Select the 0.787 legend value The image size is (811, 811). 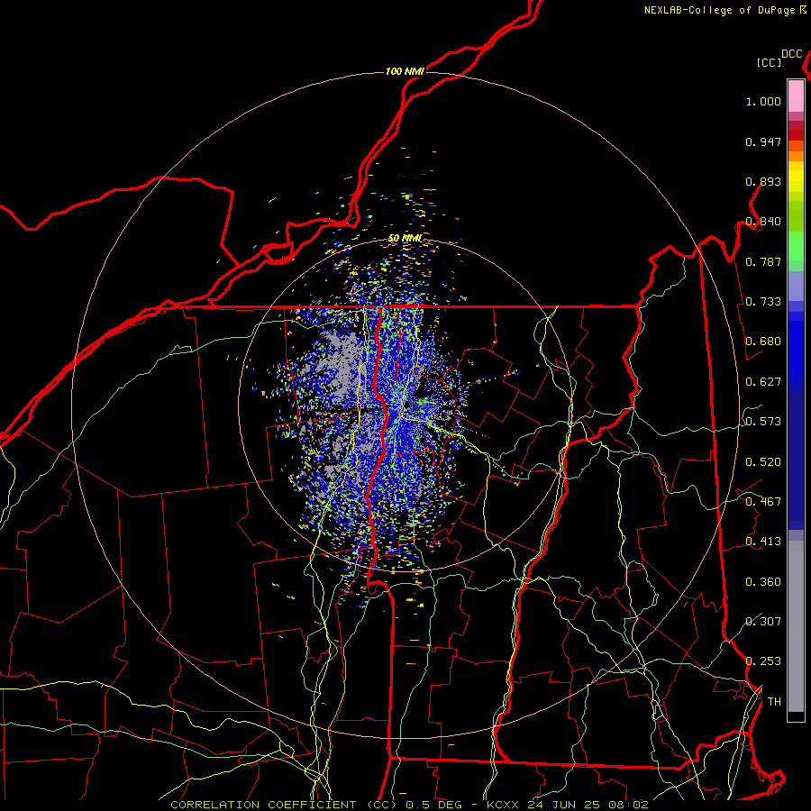tap(763, 261)
